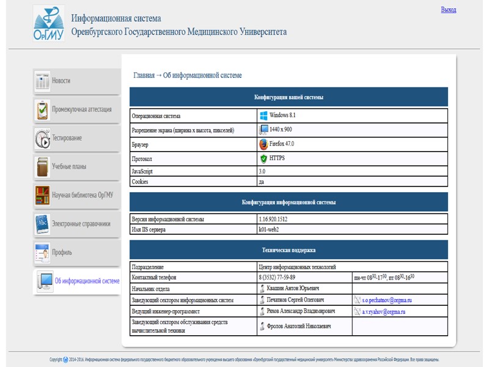Screen dimensions: 489x367
Task: Click the JavaScript row label
Action: click(x=142, y=171)
